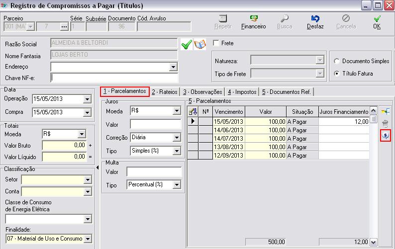Collapse the left panel with the arrow splitter
The width and height of the screenshot is (395, 249).
pos(98,168)
